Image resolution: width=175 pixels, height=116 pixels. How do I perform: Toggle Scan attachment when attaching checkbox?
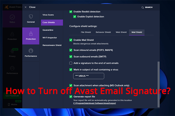coord(71,86)
